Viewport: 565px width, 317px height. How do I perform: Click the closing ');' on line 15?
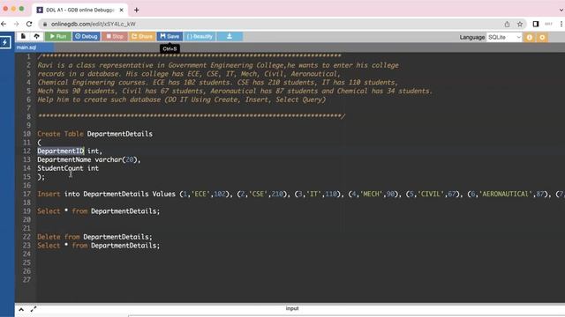pos(41,177)
